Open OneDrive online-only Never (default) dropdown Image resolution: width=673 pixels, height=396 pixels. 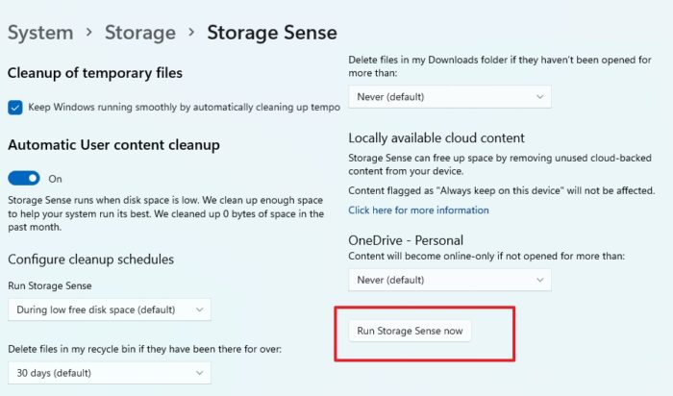(x=450, y=280)
